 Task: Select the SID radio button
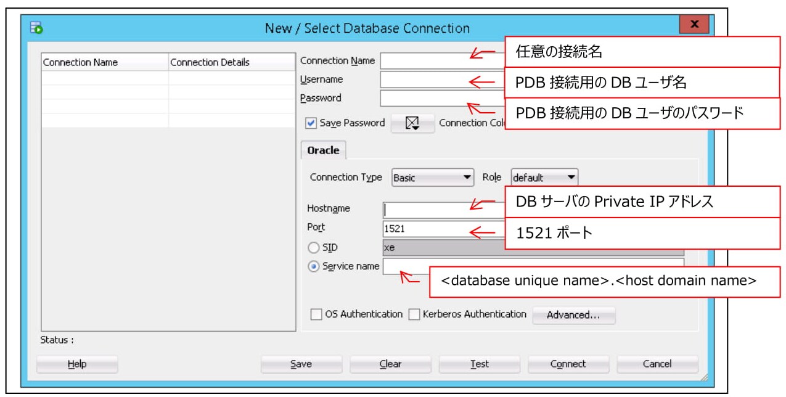313,248
